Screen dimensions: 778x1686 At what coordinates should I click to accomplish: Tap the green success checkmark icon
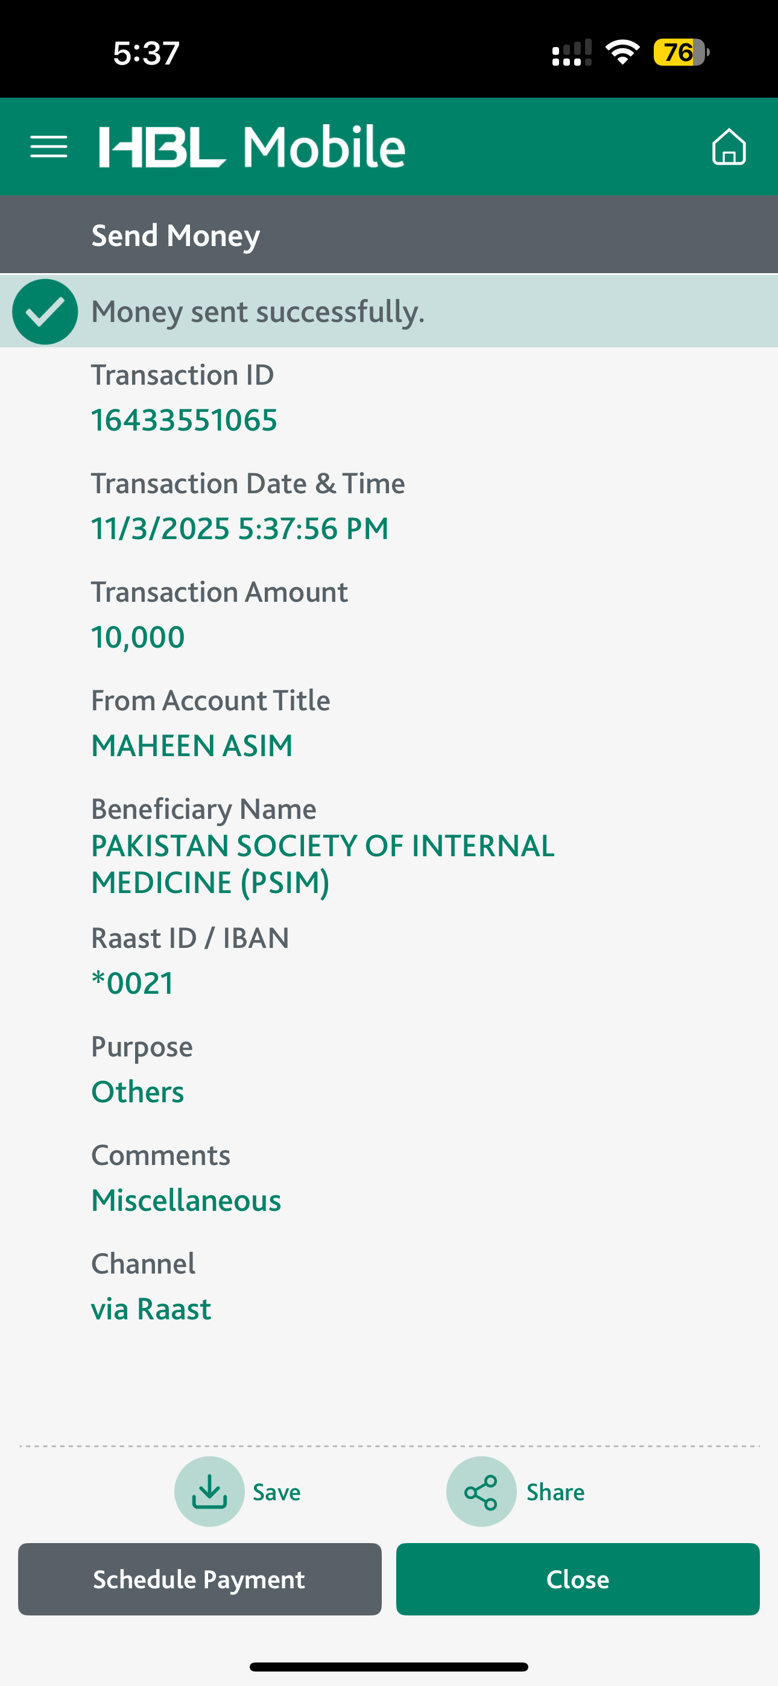[x=45, y=312]
